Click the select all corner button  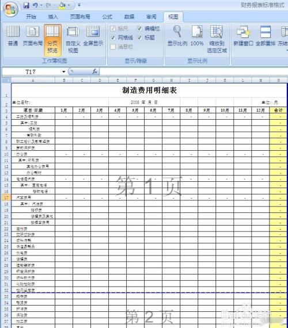(6, 80)
